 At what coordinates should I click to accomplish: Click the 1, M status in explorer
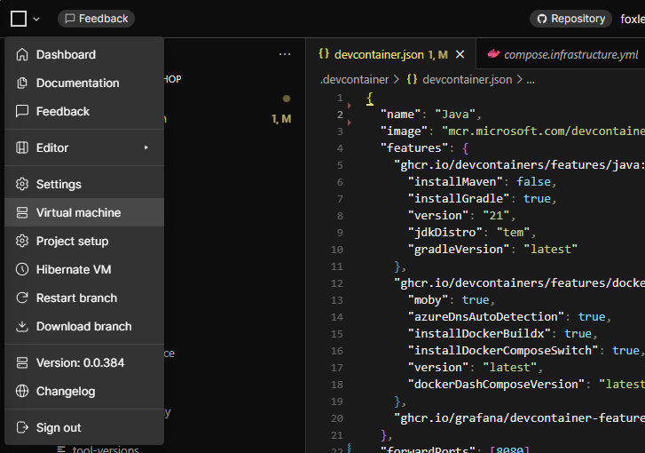point(281,119)
